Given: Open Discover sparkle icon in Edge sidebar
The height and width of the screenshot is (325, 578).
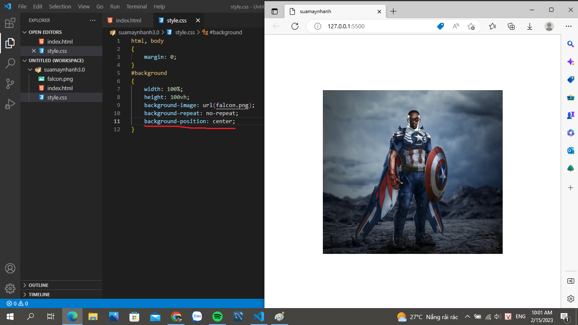Looking at the screenshot, I should point(570,62).
